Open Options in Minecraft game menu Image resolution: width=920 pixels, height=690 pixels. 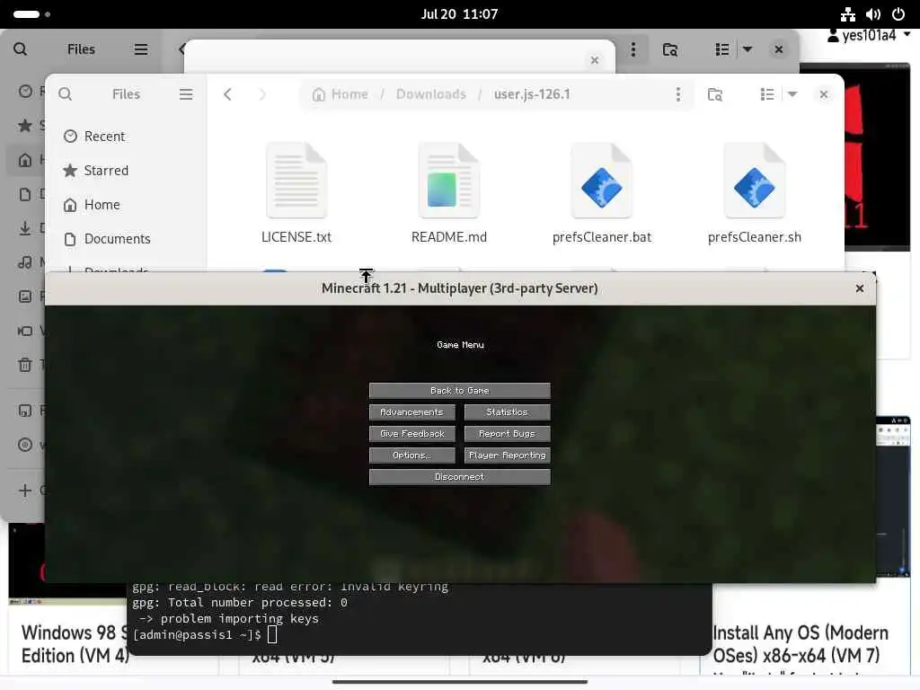point(411,456)
